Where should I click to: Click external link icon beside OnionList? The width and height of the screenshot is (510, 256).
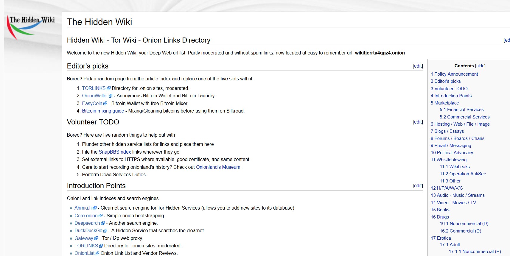coord(97,253)
